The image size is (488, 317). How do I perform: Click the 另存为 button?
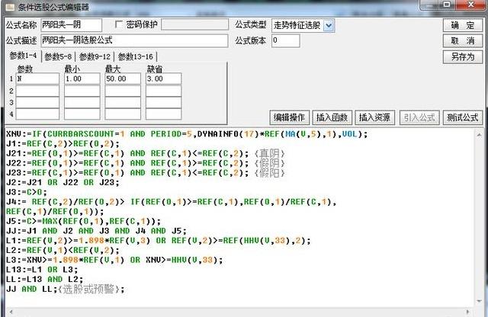point(462,56)
